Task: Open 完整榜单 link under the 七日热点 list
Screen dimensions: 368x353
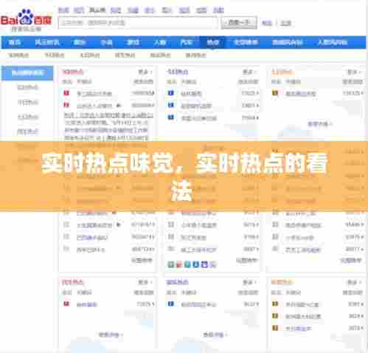Action: pos(351,260)
